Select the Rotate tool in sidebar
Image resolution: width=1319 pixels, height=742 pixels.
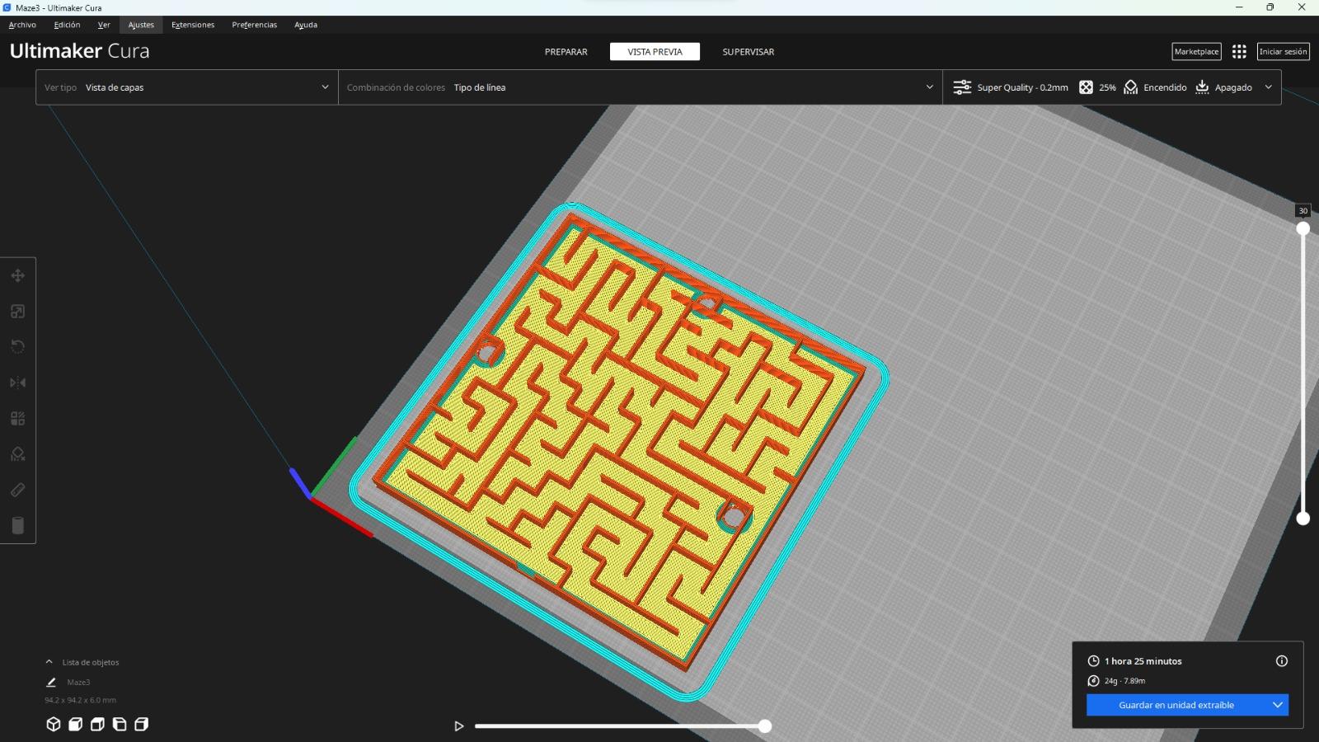[17, 346]
